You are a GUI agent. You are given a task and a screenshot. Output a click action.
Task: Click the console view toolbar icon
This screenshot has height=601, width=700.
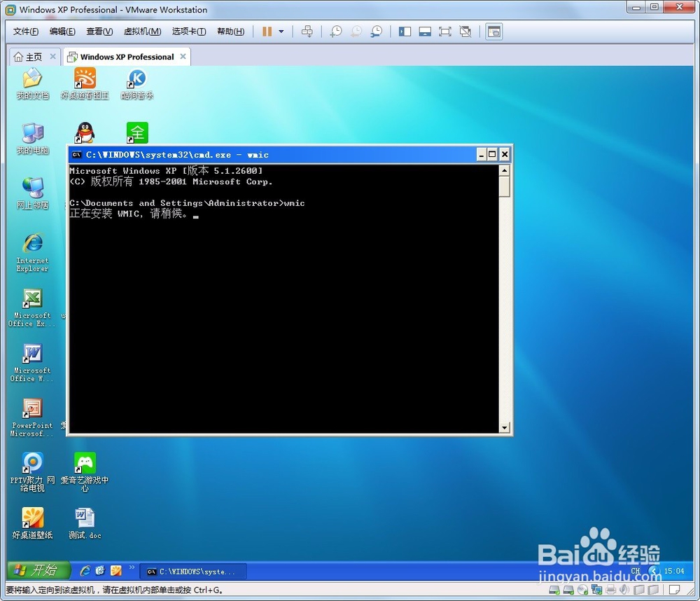click(x=494, y=32)
